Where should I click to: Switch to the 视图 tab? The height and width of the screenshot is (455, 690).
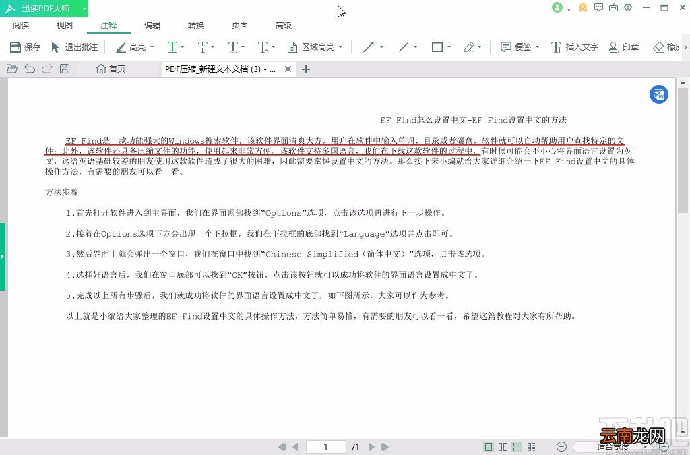65,25
